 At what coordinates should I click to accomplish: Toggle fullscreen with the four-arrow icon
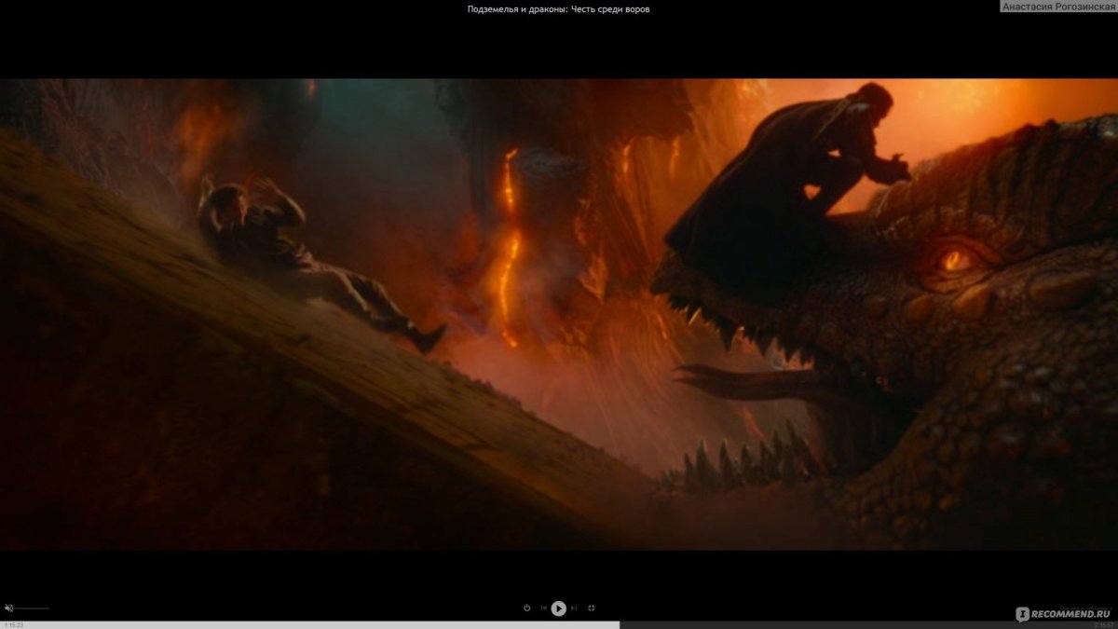tap(592, 608)
